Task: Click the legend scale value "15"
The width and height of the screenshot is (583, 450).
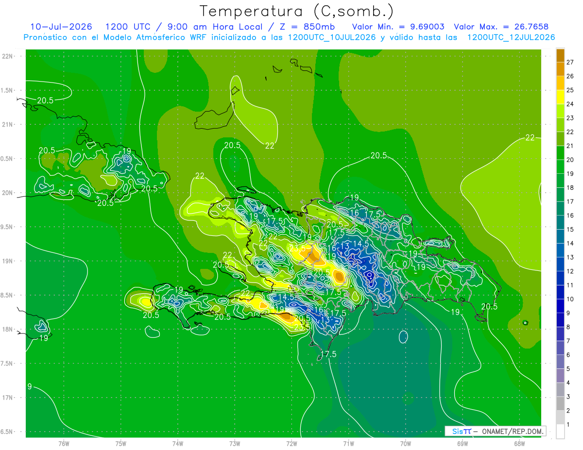Action: [570, 230]
